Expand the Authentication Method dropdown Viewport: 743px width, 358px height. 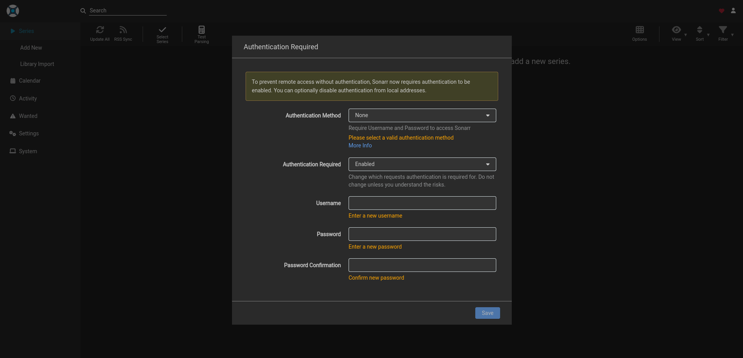click(x=422, y=115)
